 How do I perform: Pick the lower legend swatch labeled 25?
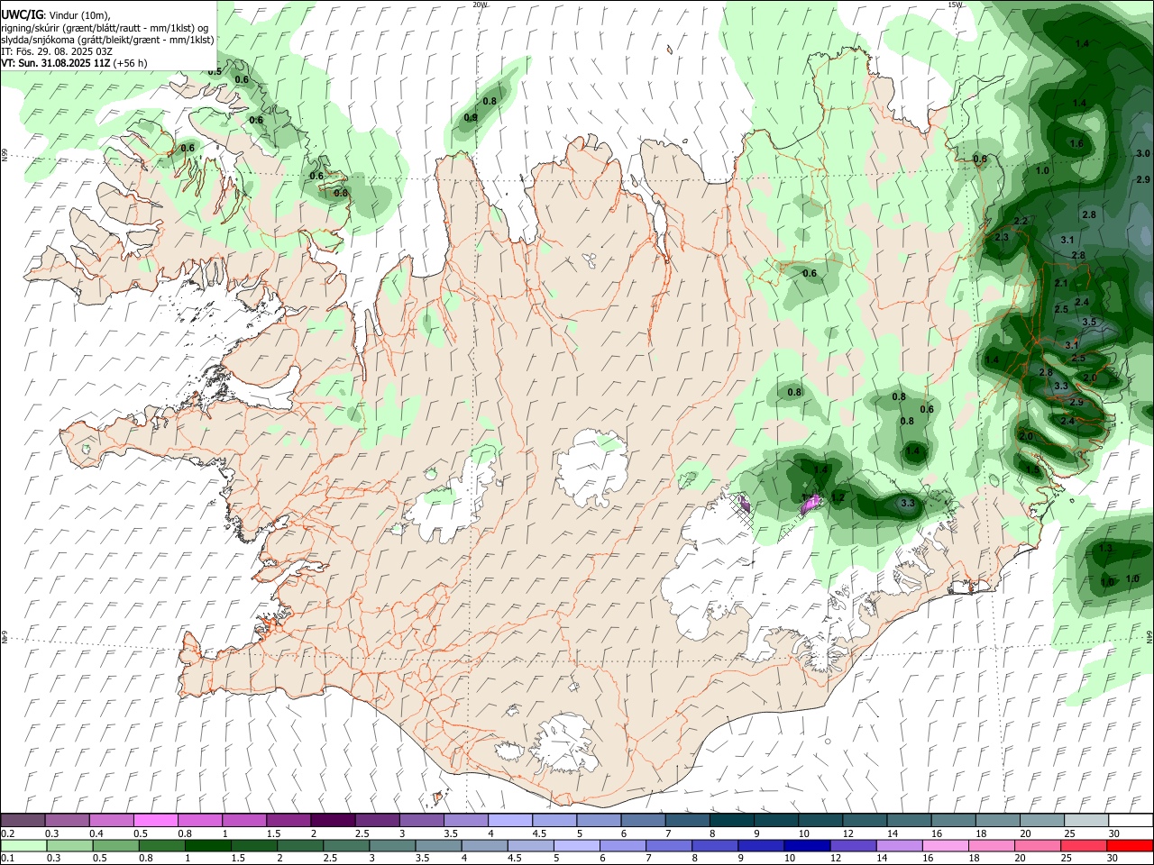click(x=1084, y=845)
